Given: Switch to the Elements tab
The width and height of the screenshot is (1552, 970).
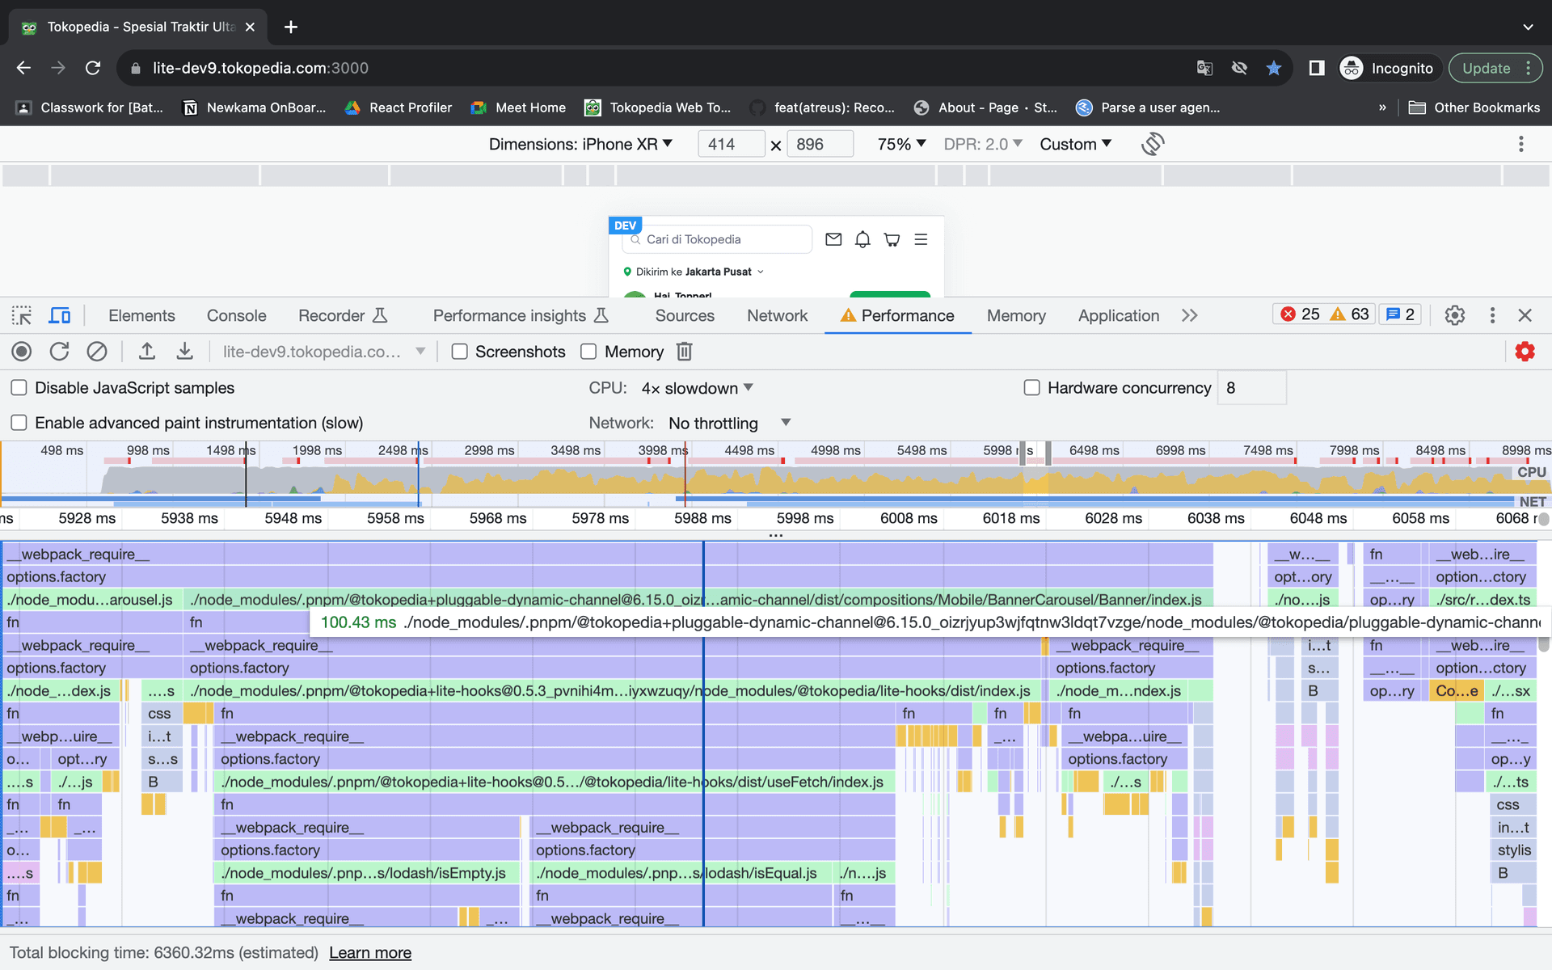Looking at the screenshot, I should (x=141, y=315).
